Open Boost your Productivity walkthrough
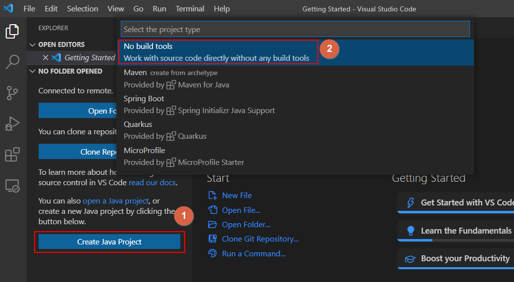The width and height of the screenshot is (514, 282). point(456,259)
